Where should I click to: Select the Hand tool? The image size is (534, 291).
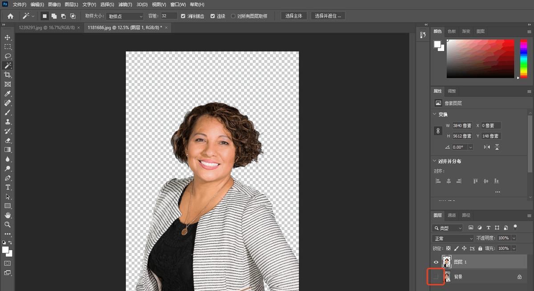8,215
